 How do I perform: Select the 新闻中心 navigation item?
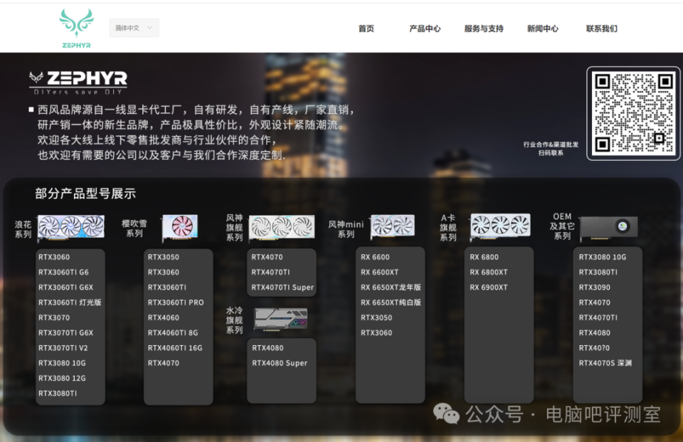[x=542, y=28]
